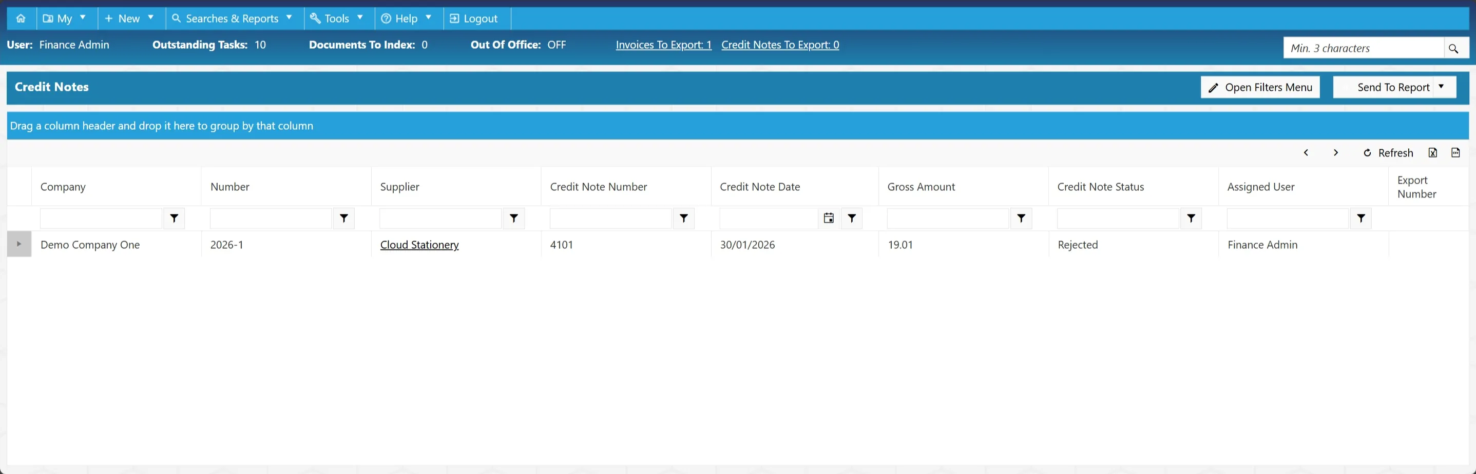Click Credit Note Date filter input
This screenshot has height=474, width=1476.
769,218
